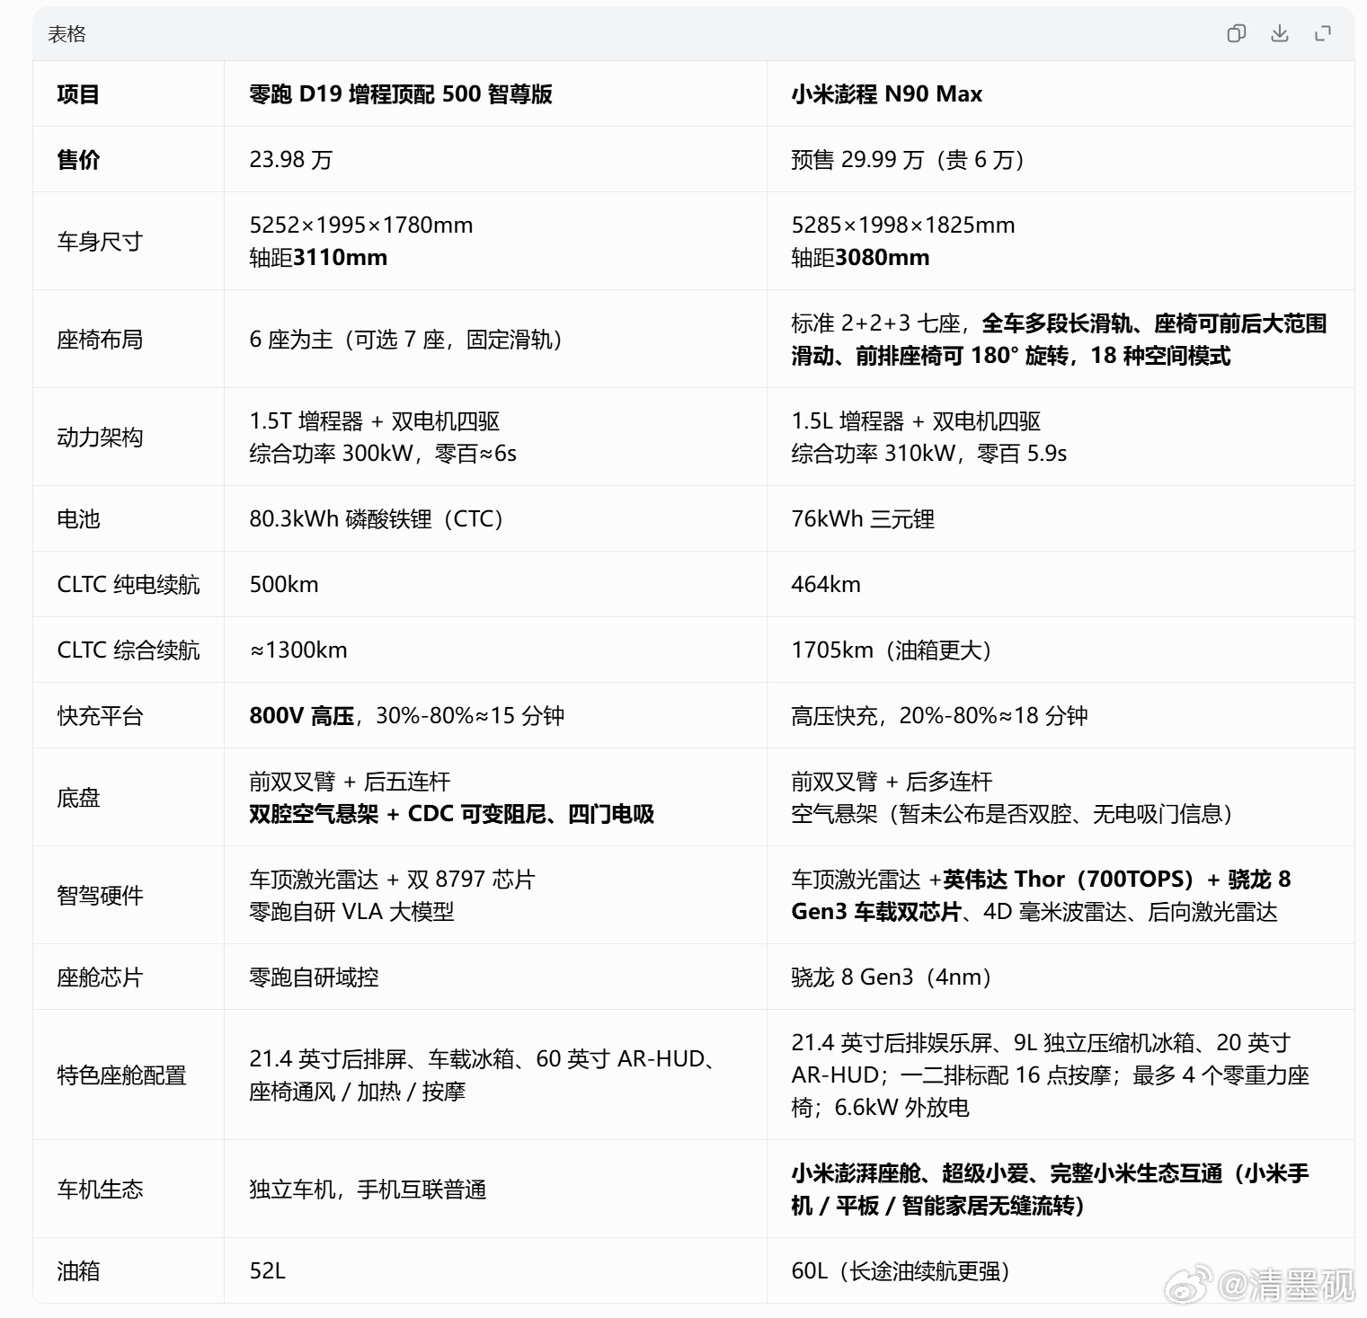The height and width of the screenshot is (1318, 1367).
Task: Download the table via the download icon
Action: click(1280, 34)
